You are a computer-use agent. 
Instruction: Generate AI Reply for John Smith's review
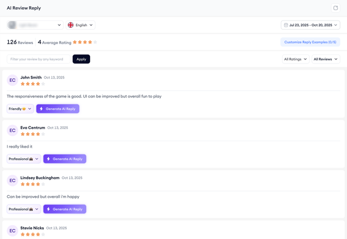[x=58, y=109]
